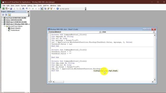This screenshot has width=166, height=93.
Task: Open the Insert menu
Action: [x=17, y=6]
